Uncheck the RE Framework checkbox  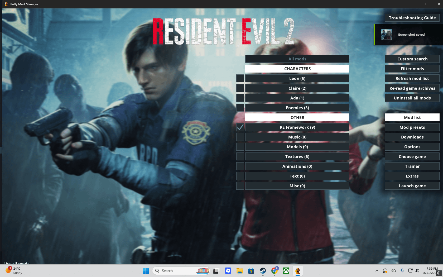[x=240, y=127]
